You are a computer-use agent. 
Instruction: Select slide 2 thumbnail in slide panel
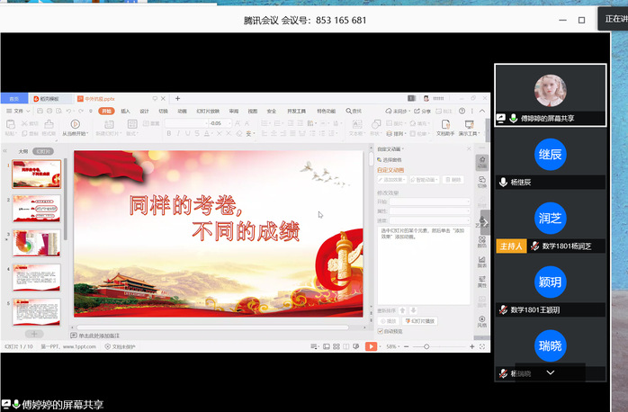[x=37, y=209]
